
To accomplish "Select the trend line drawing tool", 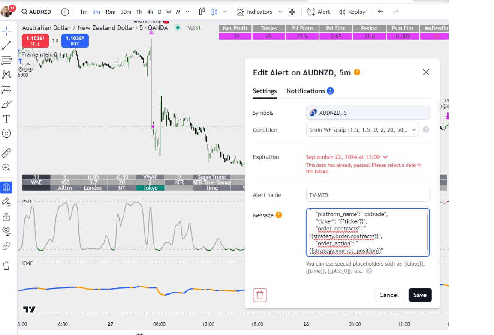I will pos(6,46).
